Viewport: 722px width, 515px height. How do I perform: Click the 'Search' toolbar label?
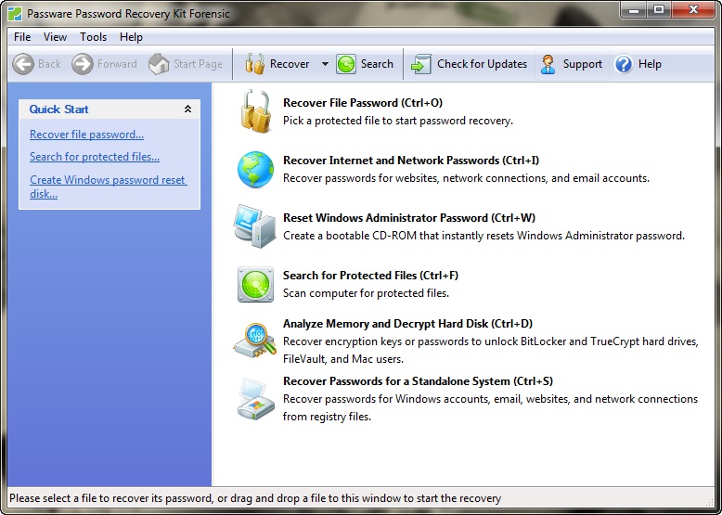coord(377,64)
